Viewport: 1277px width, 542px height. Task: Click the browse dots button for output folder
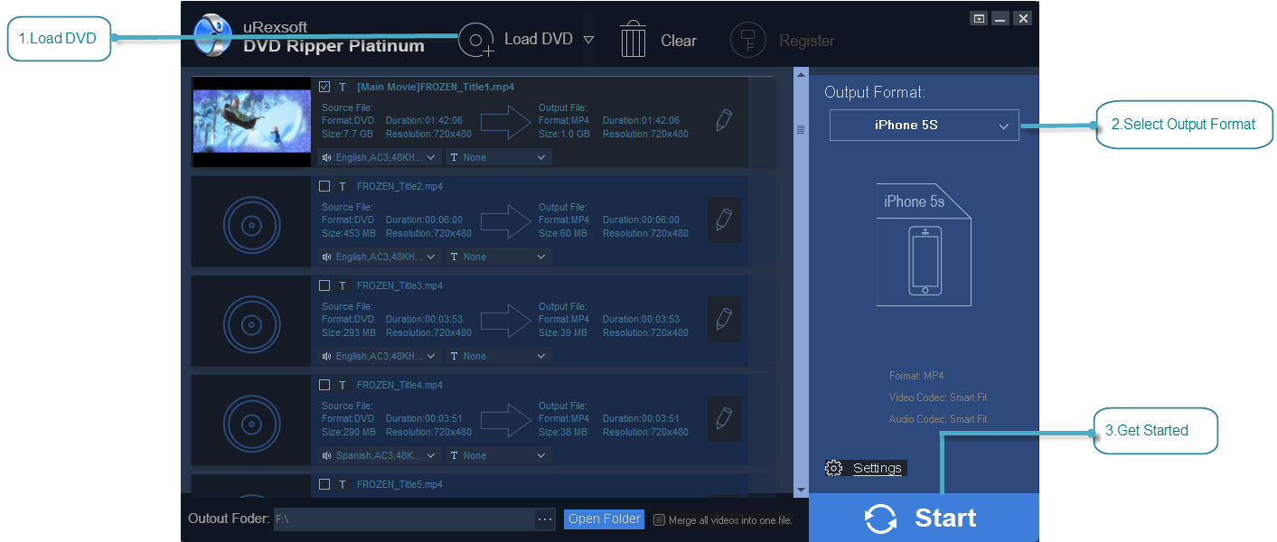tap(544, 519)
